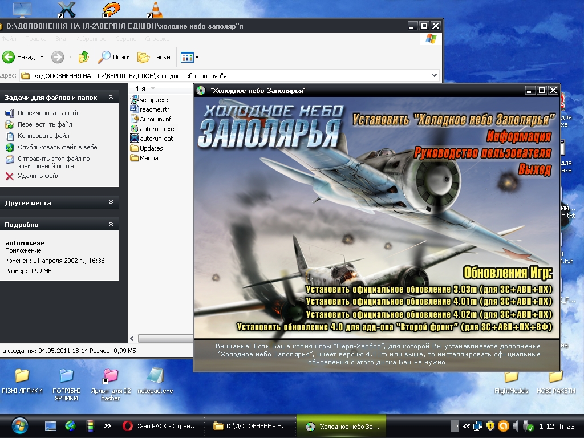584x438 pixels.
Task: Open the Сервис menu in Explorer
Action: pos(125,39)
